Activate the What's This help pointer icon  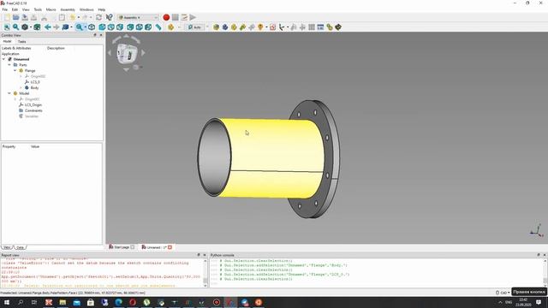[110, 17]
